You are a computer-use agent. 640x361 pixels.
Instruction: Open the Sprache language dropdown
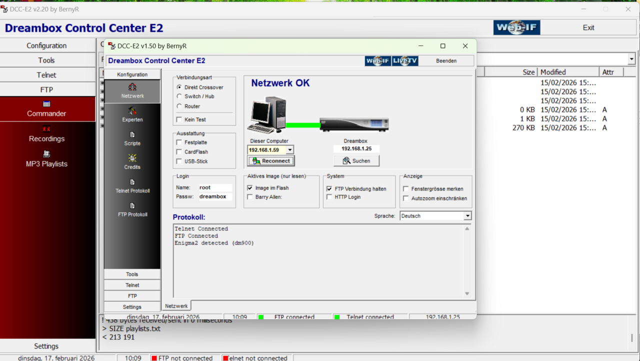point(466,215)
